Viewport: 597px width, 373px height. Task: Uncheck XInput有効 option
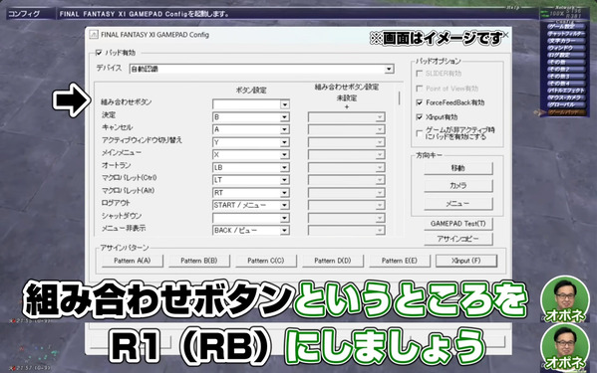pyautogui.click(x=420, y=117)
